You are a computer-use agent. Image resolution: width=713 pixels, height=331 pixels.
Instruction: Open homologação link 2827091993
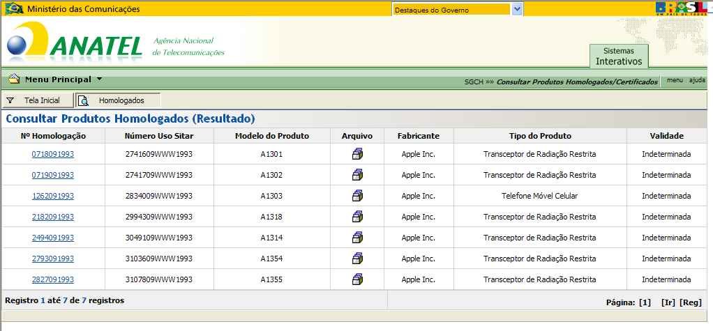pyautogui.click(x=53, y=279)
